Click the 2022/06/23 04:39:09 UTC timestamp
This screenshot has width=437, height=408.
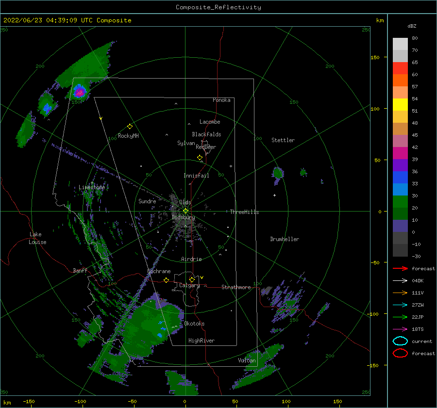pos(48,20)
